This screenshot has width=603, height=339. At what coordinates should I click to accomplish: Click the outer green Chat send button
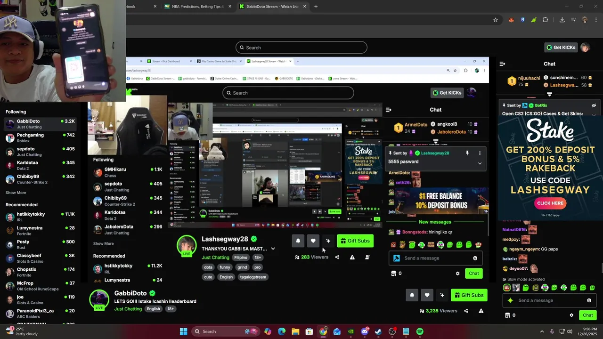coord(587,315)
